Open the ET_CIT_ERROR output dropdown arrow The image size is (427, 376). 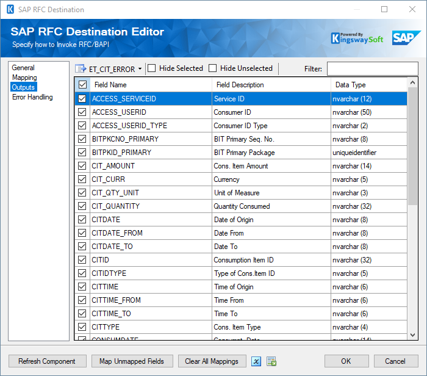[x=140, y=68]
